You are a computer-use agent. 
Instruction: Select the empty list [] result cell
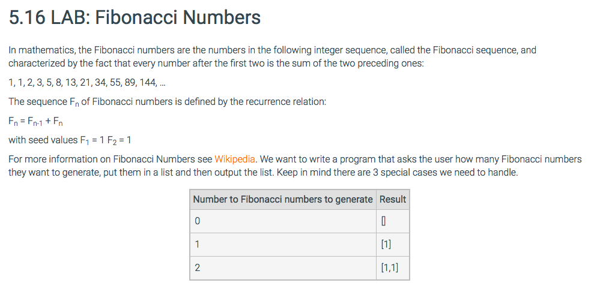click(x=393, y=221)
